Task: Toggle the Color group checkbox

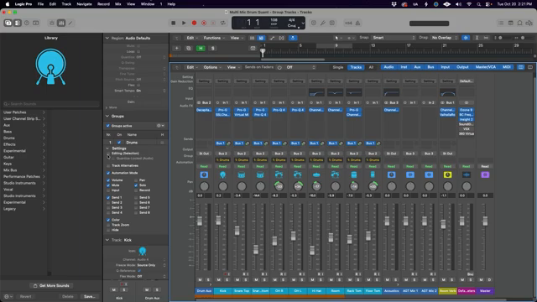Action: point(108,220)
